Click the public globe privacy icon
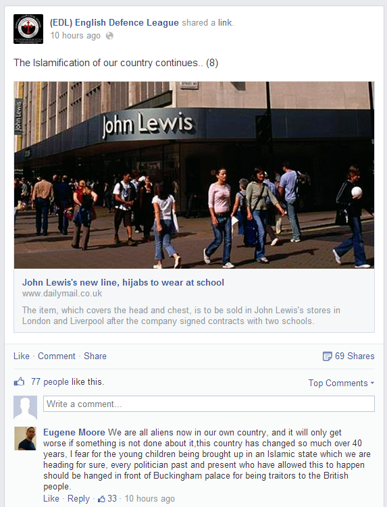Viewport: 387px width, 507px height. 109,36
